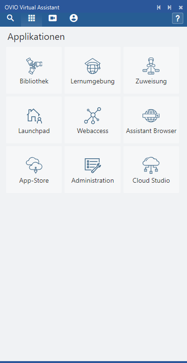Screen dimensions: 187x363
Task: Open the App-Store cloud download icon
Action: (34, 165)
